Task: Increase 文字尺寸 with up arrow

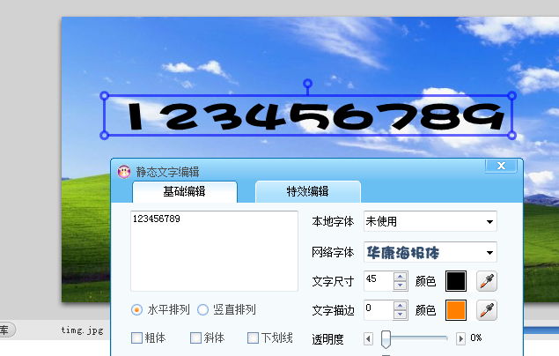Action: [400, 277]
